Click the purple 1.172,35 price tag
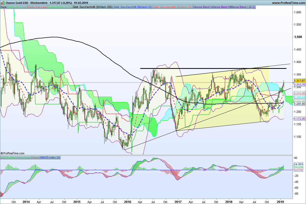Viewport: 306px width, 204px height. [299, 119]
